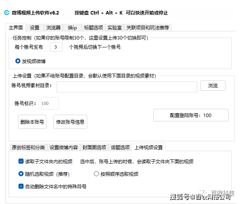Open the 封面图选项 tab
The width and height of the screenshot is (242, 204).
click(x=94, y=147)
